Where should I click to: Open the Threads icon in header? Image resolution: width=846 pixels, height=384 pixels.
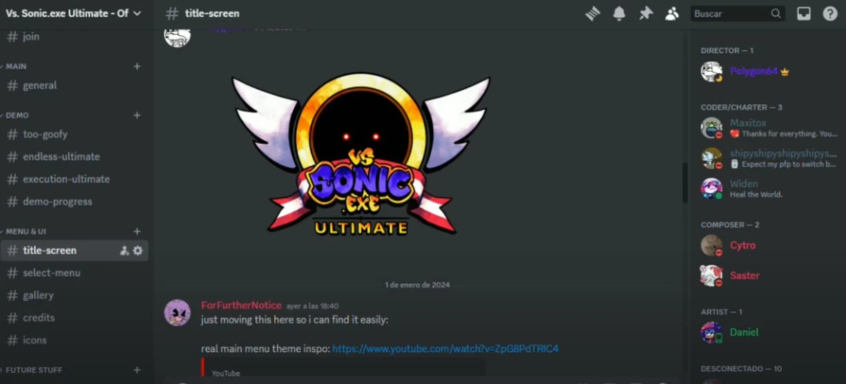coord(593,13)
